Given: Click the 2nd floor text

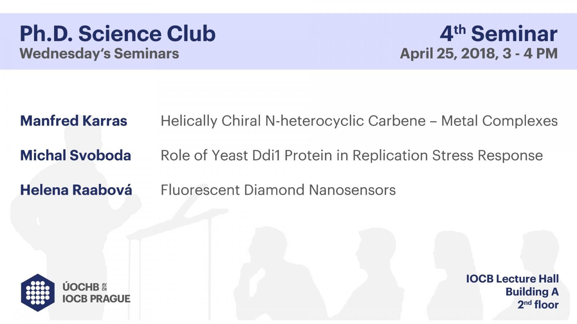Looking at the screenshot, I should click(538, 305).
